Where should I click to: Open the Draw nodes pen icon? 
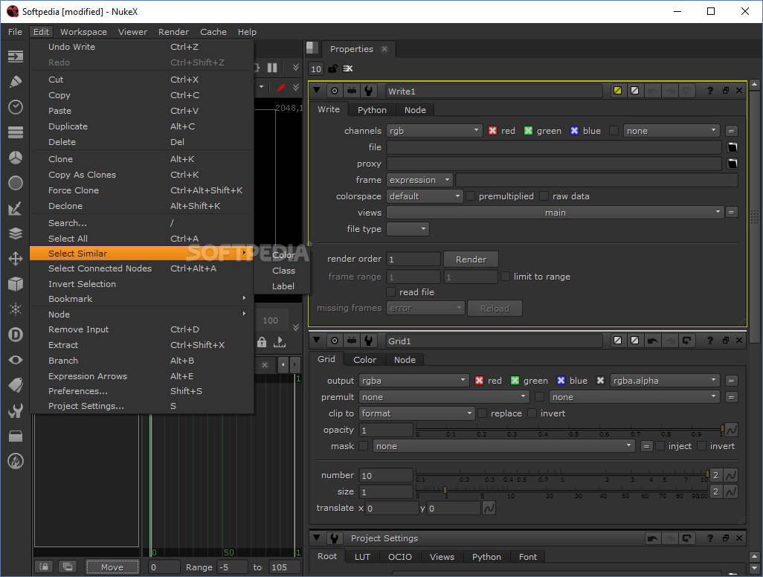coord(16,82)
